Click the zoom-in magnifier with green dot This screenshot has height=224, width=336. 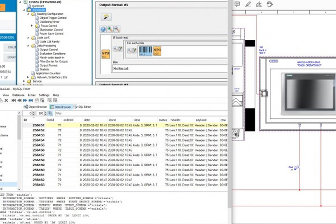(110, 29)
